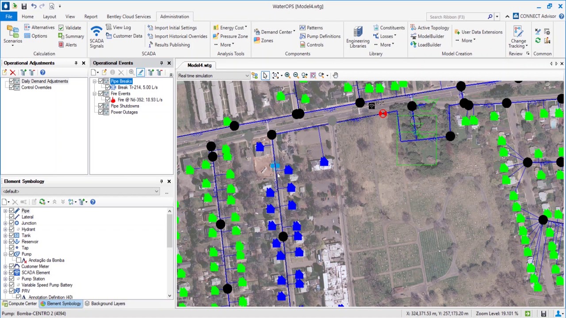Image resolution: width=566 pixels, height=318 pixels.
Task: Open Engineering Libraries
Action: click(x=358, y=37)
